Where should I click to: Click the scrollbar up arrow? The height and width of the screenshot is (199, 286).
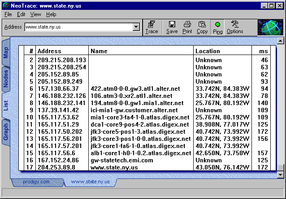280,41
